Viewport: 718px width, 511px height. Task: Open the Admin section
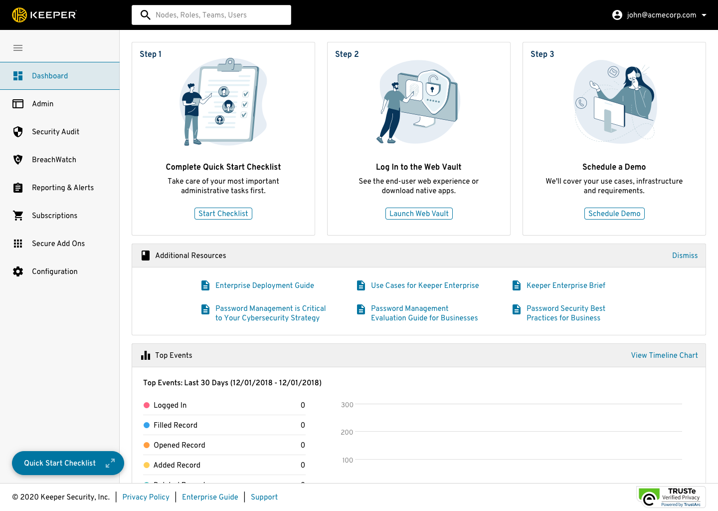[60, 104]
